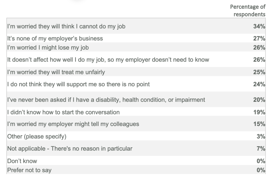Select the 20% value cell
The width and height of the screenshot is (271, 182).
[x=259, y=100]
